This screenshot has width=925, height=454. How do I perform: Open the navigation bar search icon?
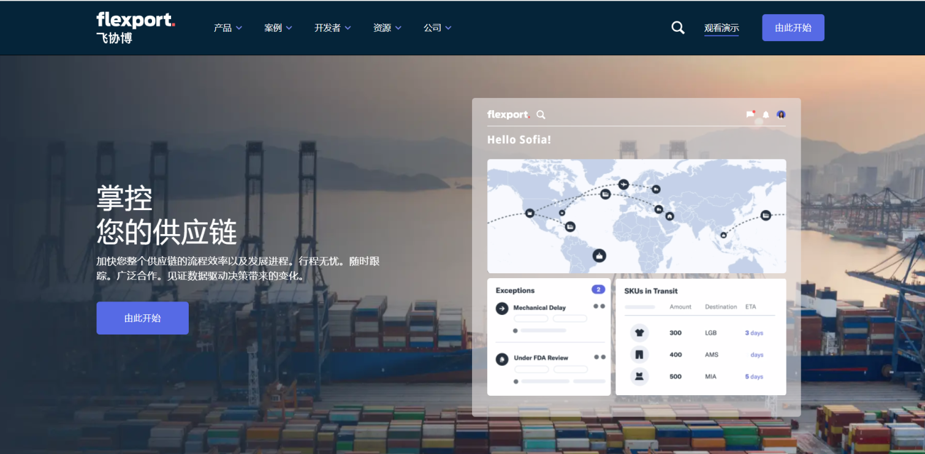[x=677, y=27]
